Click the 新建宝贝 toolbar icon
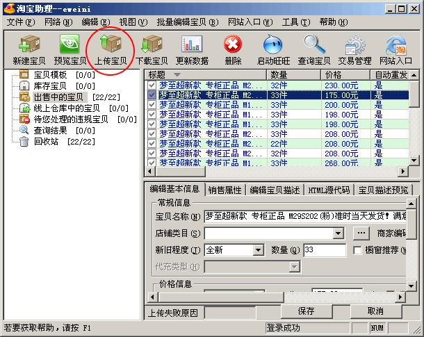The height and width of the screenshot is (337, 424). pos(29,44)
